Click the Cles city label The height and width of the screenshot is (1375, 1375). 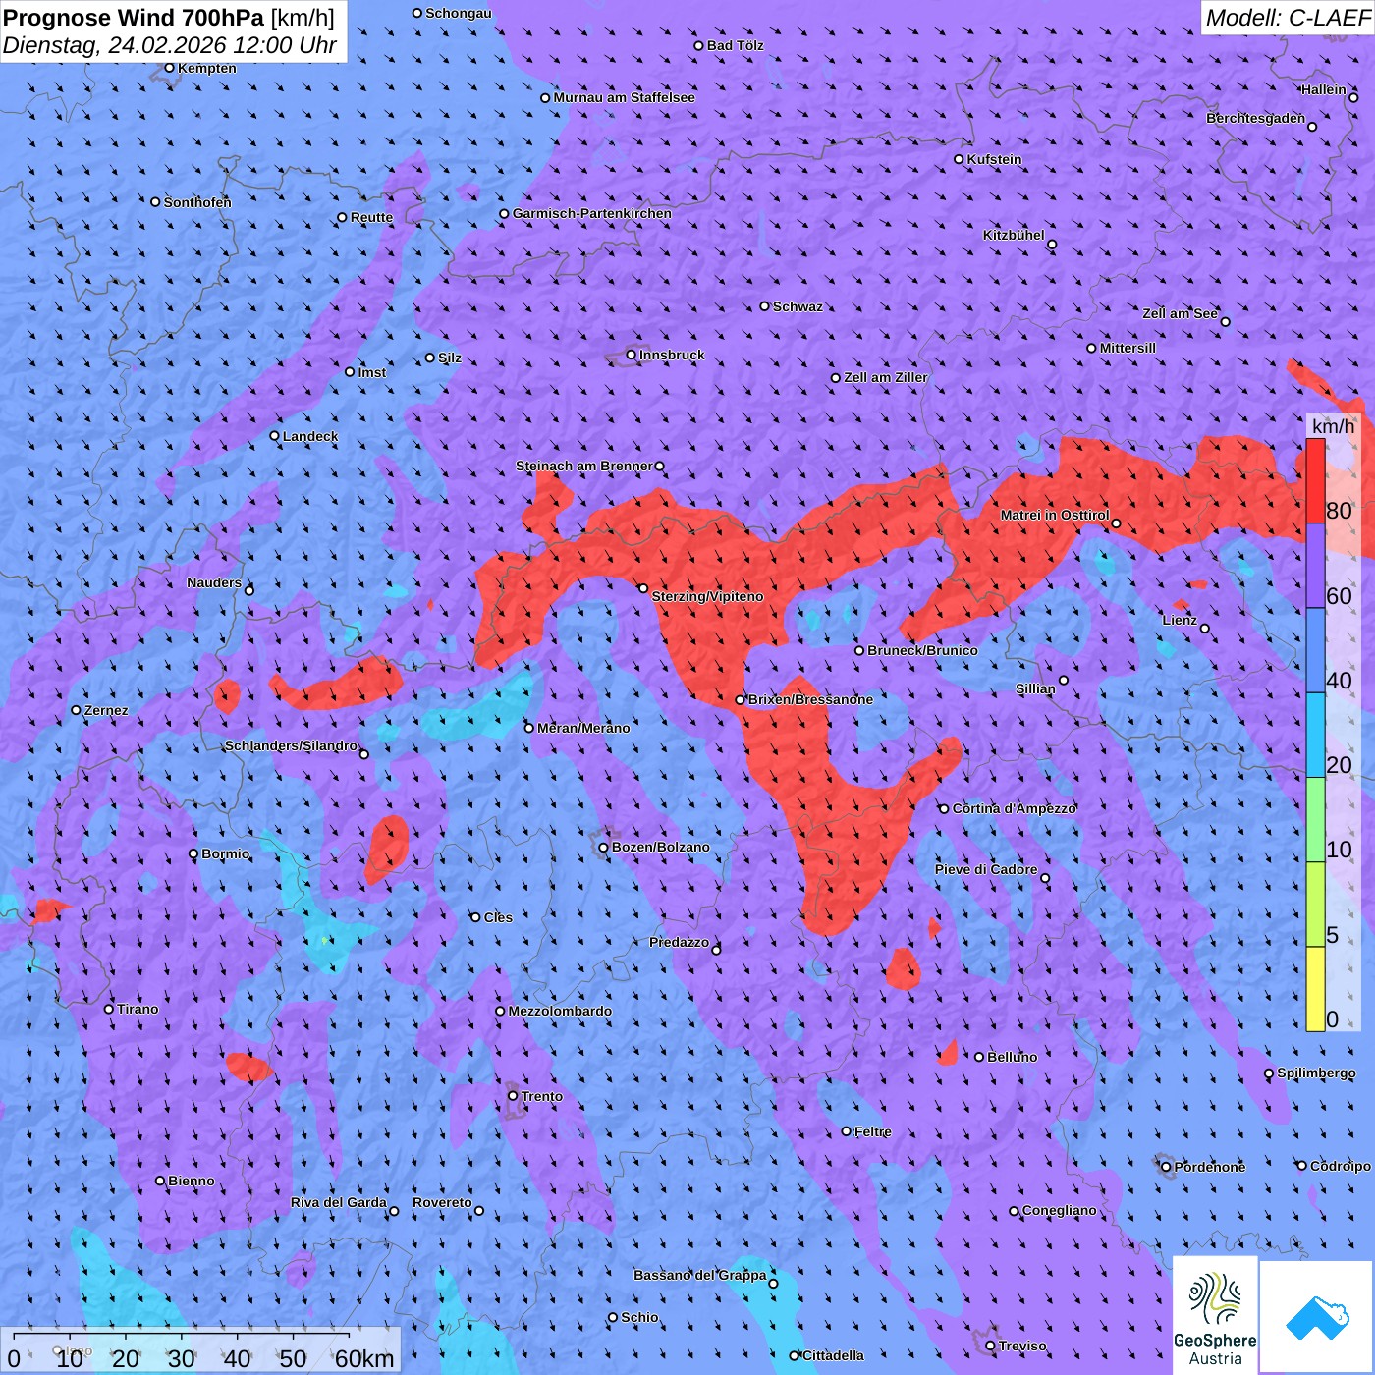[x=498, y=917]
